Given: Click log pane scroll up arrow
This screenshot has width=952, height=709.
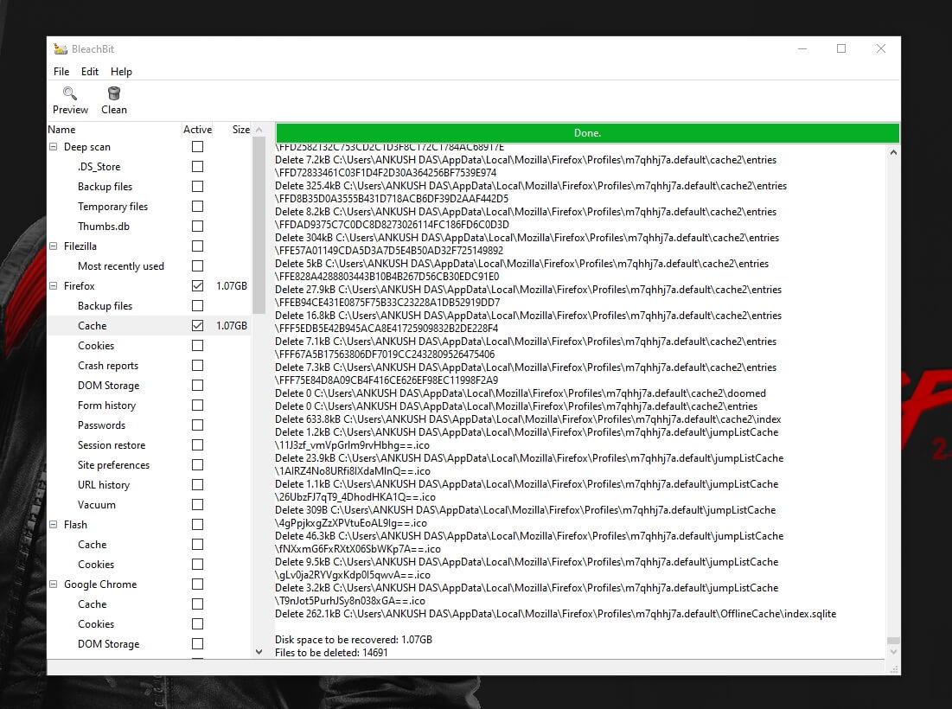Looking at the screenshot, I should click(x=893, y=152).
